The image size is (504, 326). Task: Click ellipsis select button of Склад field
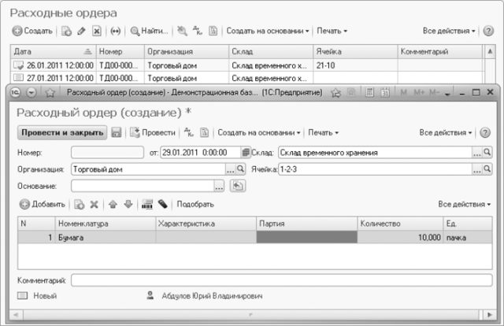click(477, 153)
